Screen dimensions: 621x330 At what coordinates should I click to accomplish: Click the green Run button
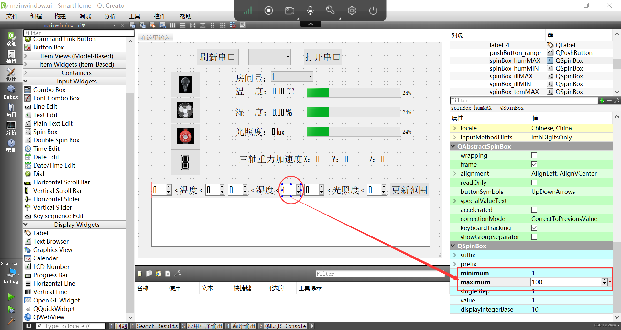[x=11, y=296]
